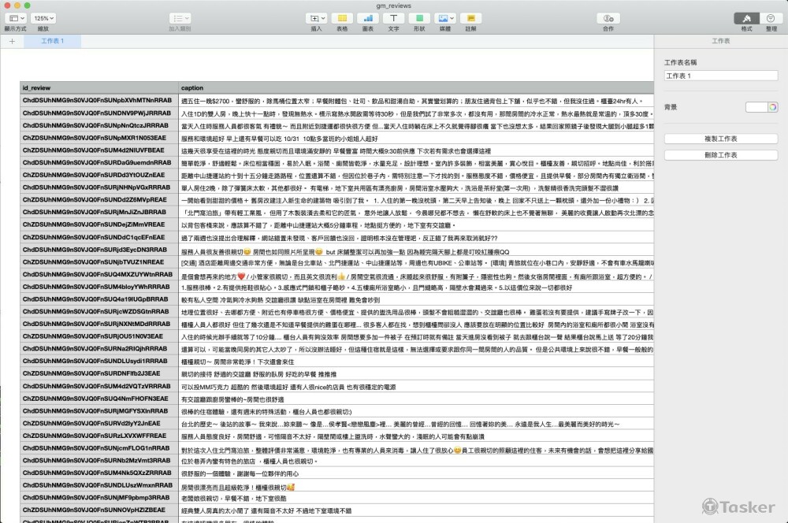Click the 複製工作表 button
This screenshot has height=523, width=788.
[x=721, y=139]
